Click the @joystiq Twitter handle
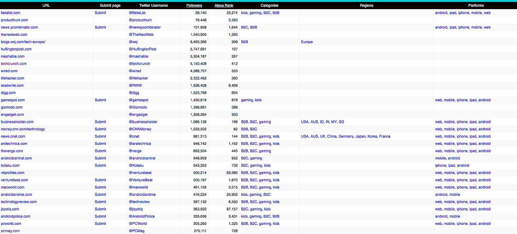Viewport: 517px width, 234px height. [136, 209]
